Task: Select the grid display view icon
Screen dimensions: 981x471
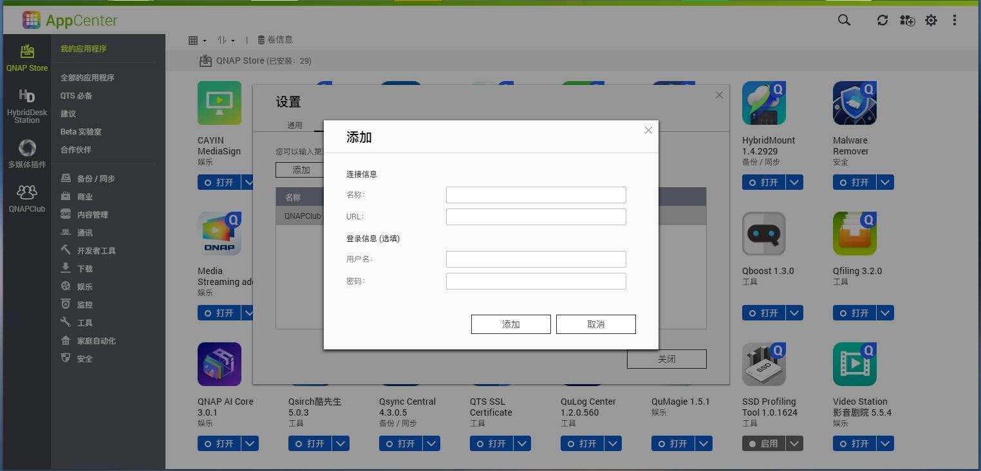Action: tap(194, 39)
